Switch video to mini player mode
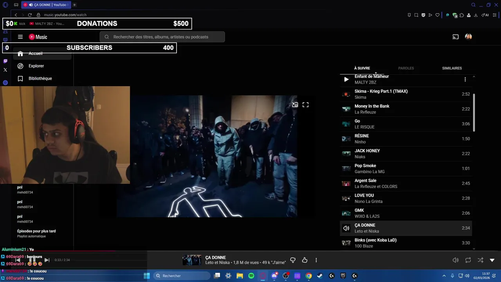The width and height of the screenshot is (501, 282). [x=295, y=105]
